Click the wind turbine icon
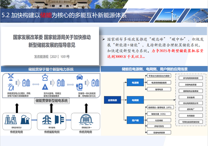 11,77
